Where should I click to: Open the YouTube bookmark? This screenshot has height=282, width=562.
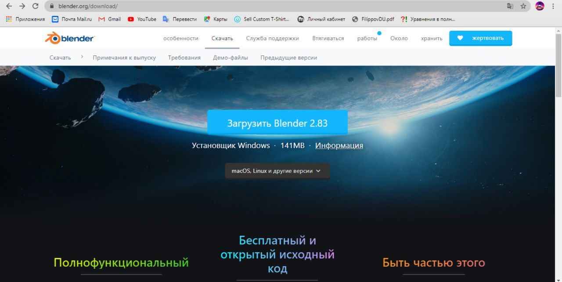coord(142,19)
